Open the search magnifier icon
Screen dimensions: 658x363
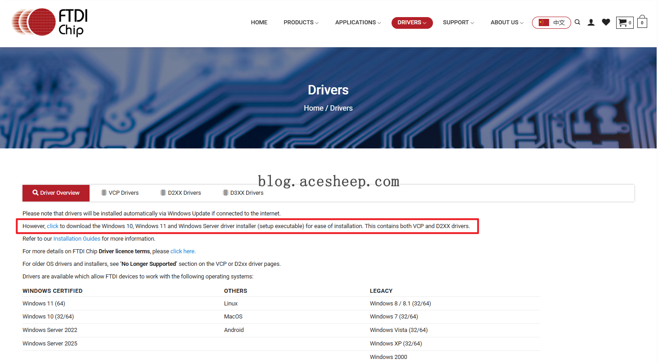click(x=577, y=22)
